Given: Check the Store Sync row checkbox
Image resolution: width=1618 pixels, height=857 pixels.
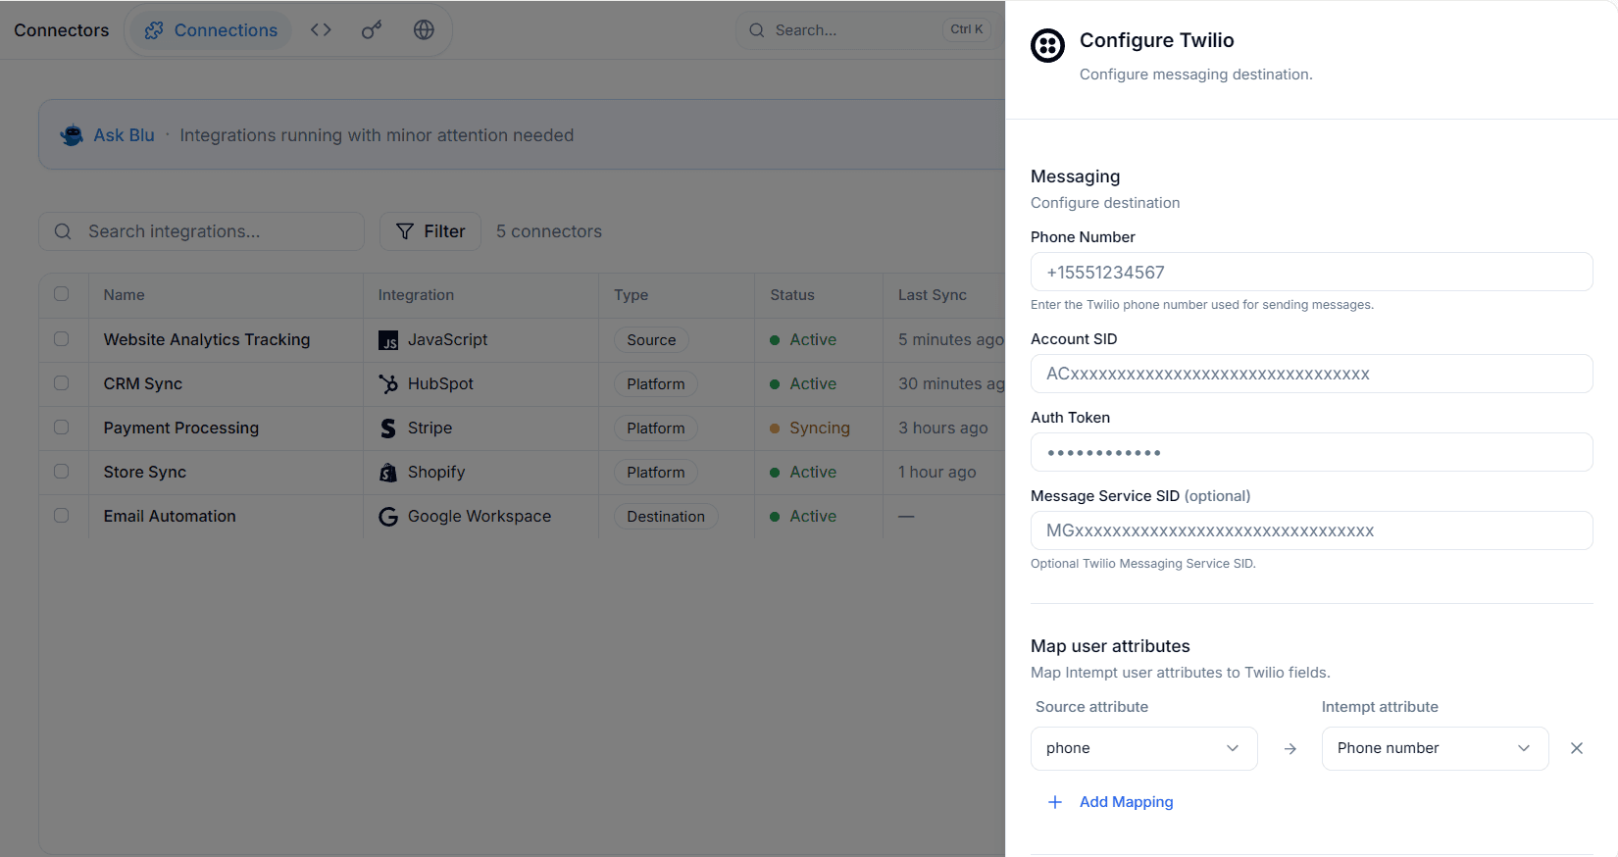Looking at the screenshot, I should pos(61,471).
